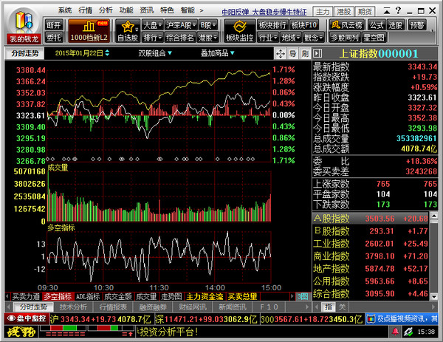Switch to the 关 tab toggle
Viewport: 443px width, 342px height.
[x=341, y=306]
